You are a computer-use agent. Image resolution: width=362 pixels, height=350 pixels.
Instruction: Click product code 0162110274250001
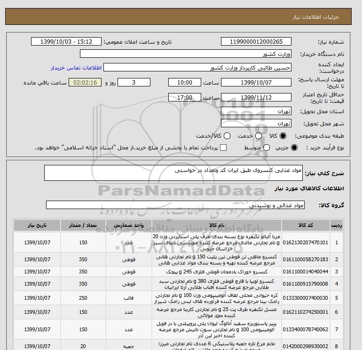tap(306, 312)
